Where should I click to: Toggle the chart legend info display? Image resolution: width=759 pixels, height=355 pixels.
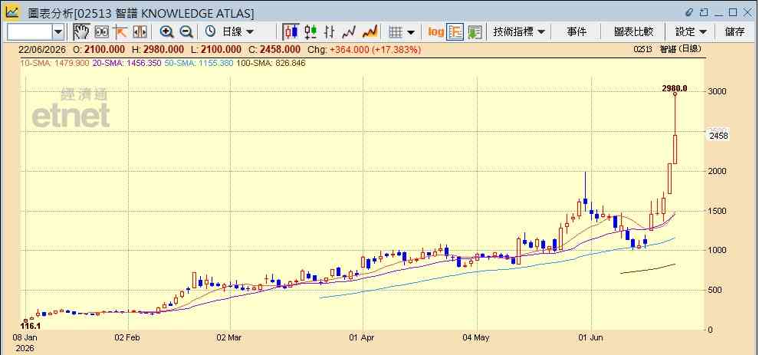[455, 32]
